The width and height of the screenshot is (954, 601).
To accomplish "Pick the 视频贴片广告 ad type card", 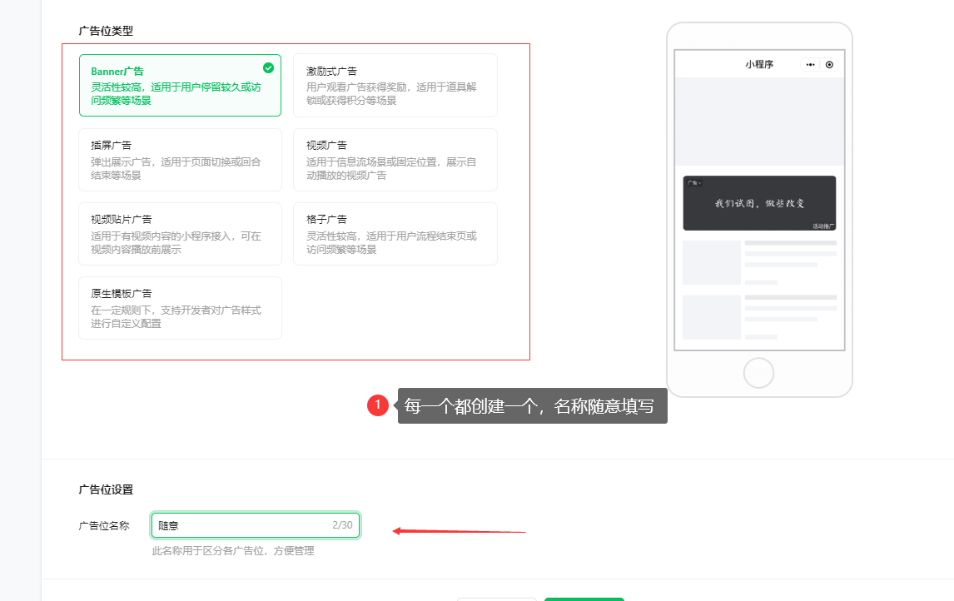I will pyautogui.click(x=180, y=234).
